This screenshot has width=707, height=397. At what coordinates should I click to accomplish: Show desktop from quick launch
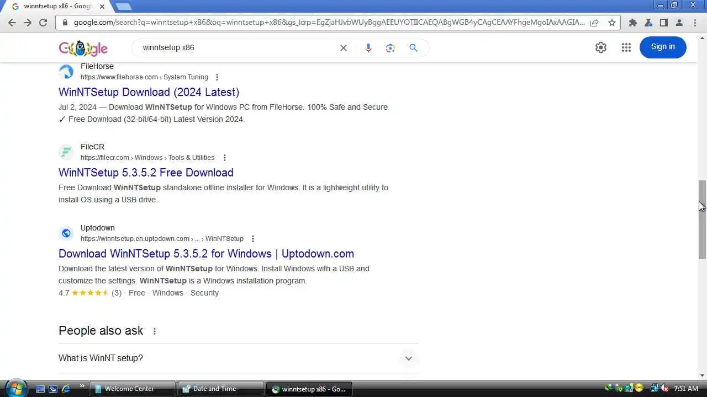pyautogui.click(x=40, y=389)
